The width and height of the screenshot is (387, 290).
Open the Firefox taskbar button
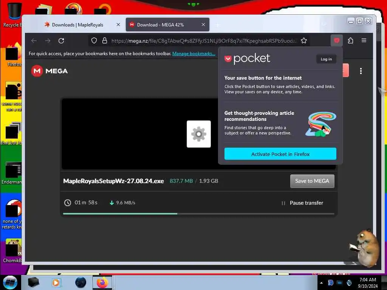(x=102, y=282)
